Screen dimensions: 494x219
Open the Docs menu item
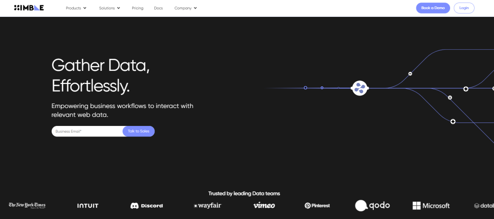pyautogui.click(x=158, y=8)
